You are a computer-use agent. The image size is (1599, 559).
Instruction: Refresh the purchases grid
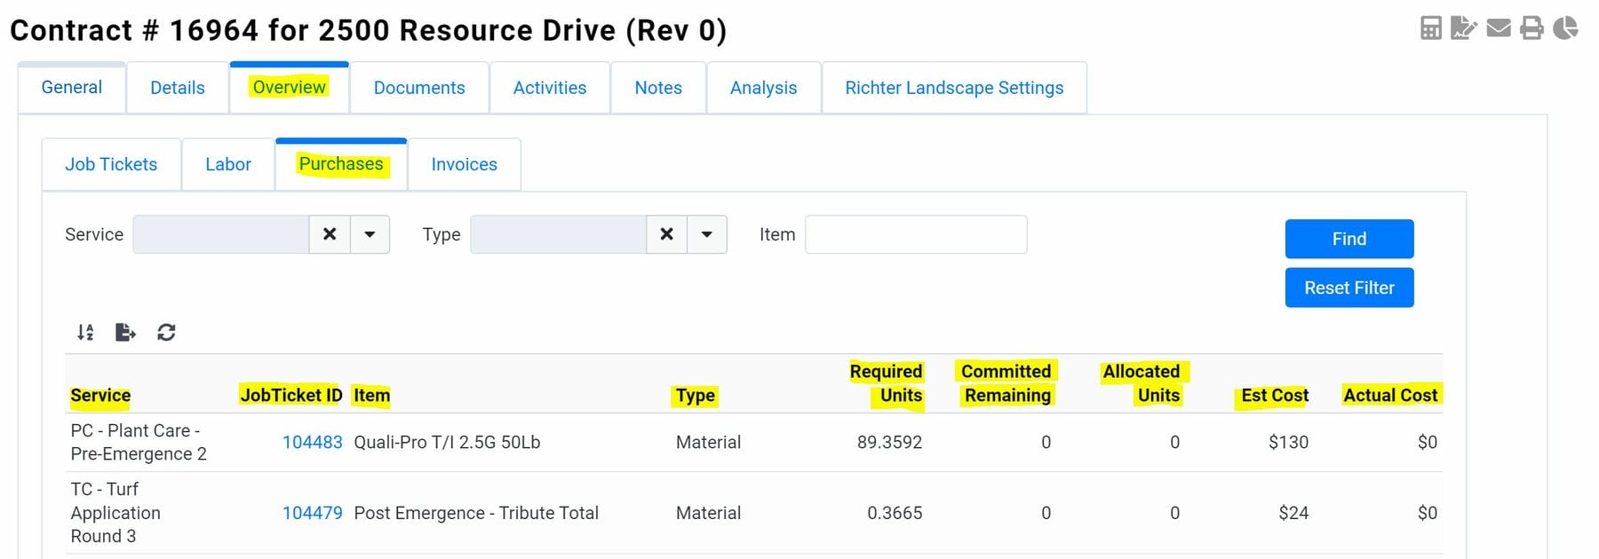166,332
